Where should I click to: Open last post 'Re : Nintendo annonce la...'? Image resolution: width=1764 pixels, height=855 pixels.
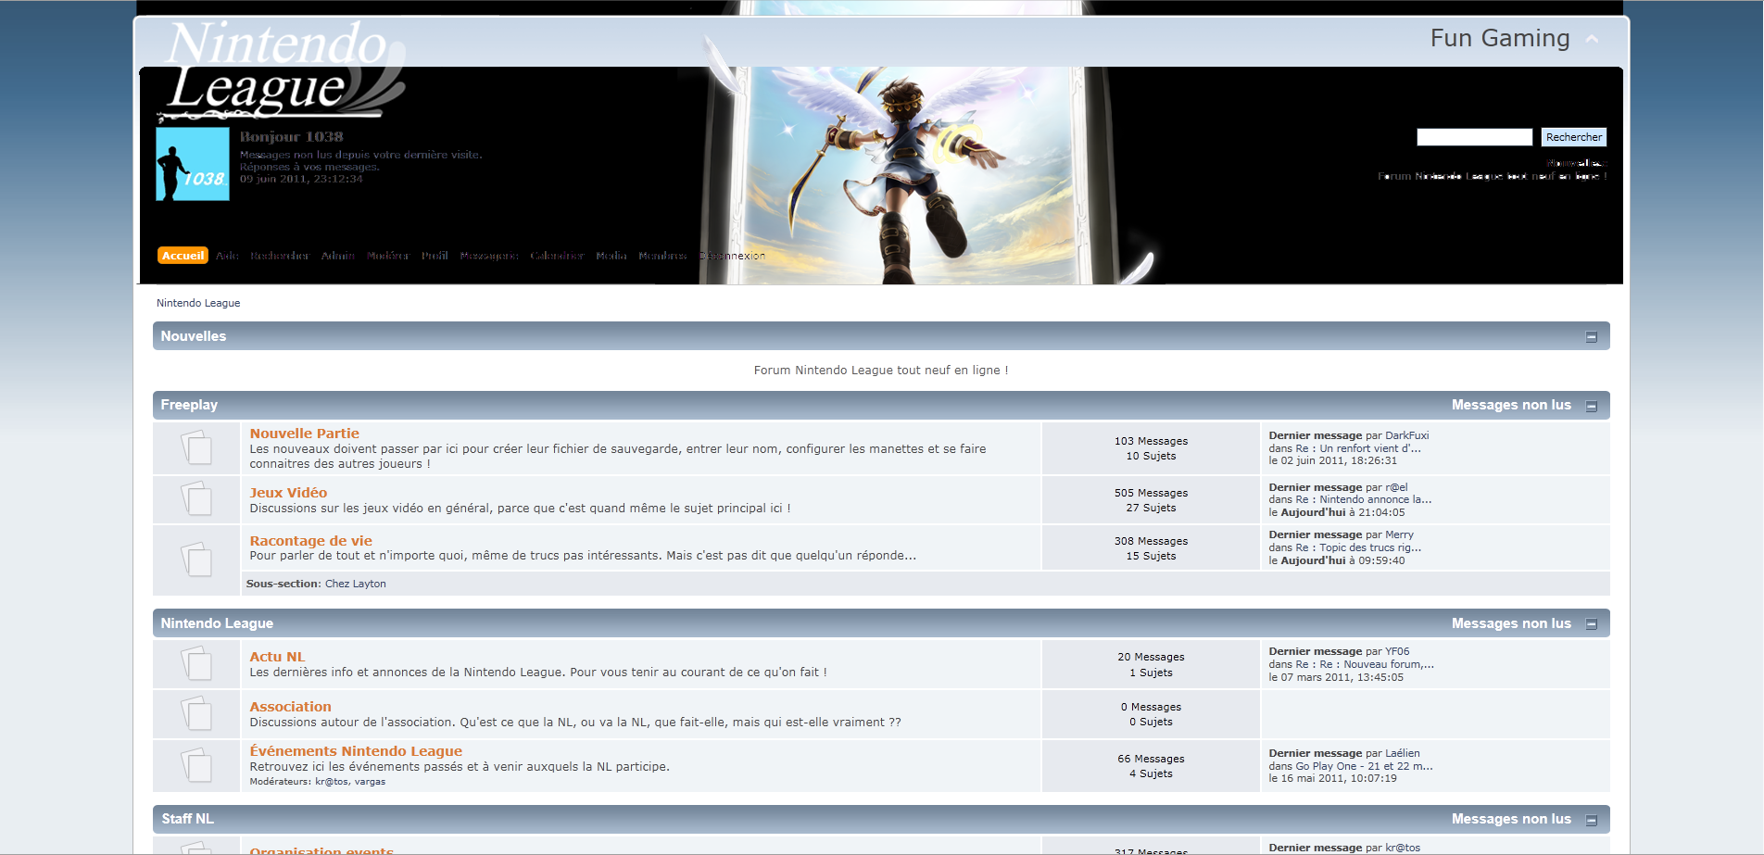(x=1364, y=499)
